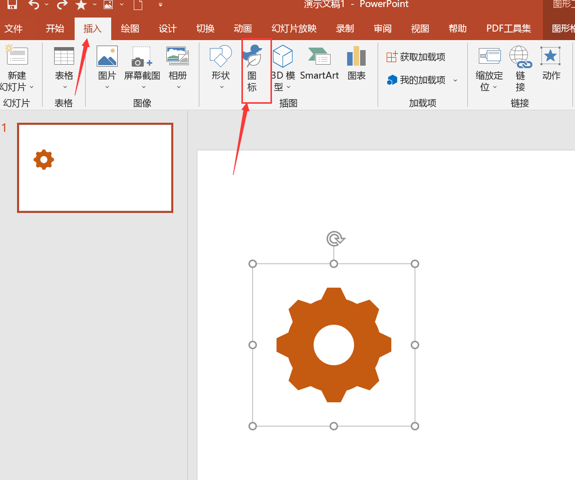Screen dimensions: 575x480
Task: Click the bottom-right resize handle of the gear
Action: click(x=415, y=426)
